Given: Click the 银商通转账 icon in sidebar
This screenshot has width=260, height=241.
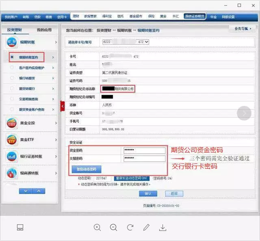Looking at the screenshot, I should (11, 173).
